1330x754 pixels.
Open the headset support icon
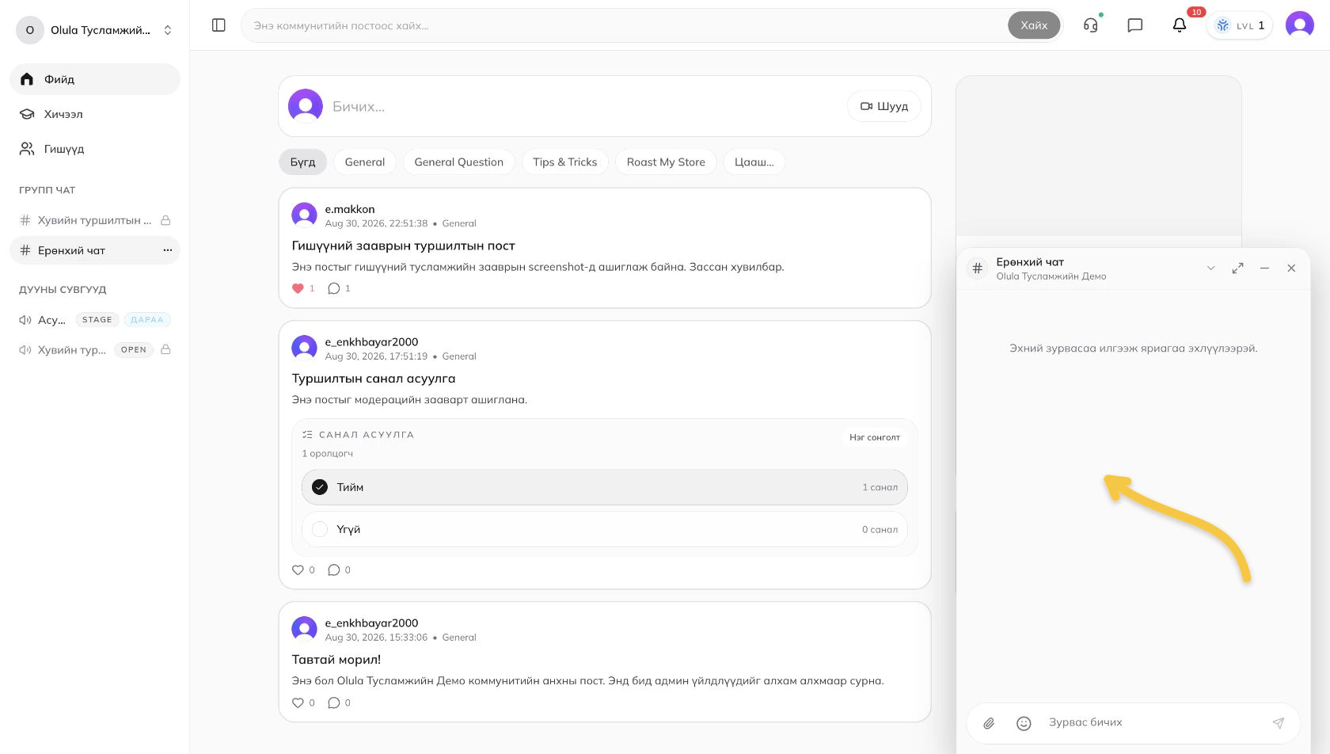pos(1091,25)
